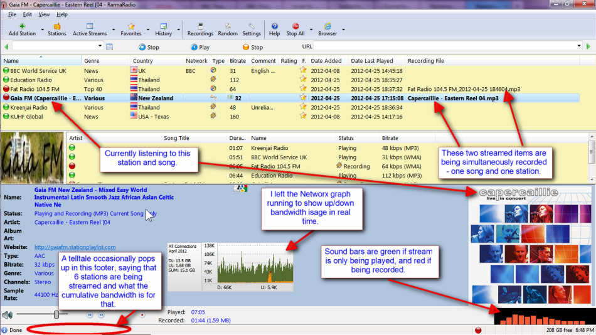The width and height of the screenshot is (596, 335).
Task: Click the Bitrate column header in station list
Action: point(238,61)
